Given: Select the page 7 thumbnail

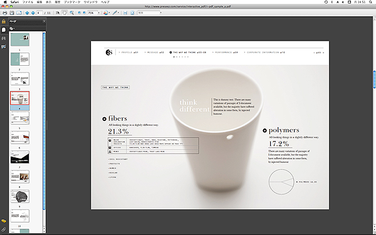Looking at the screenshot, I should [20, 157].
